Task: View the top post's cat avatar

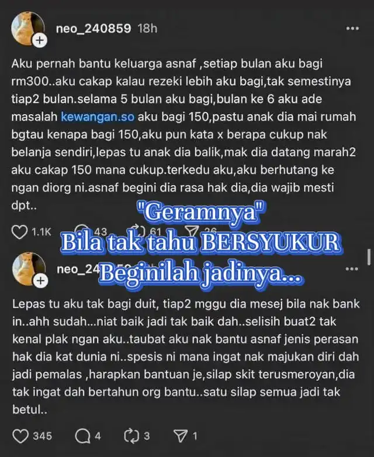Action: coord(27,29)
